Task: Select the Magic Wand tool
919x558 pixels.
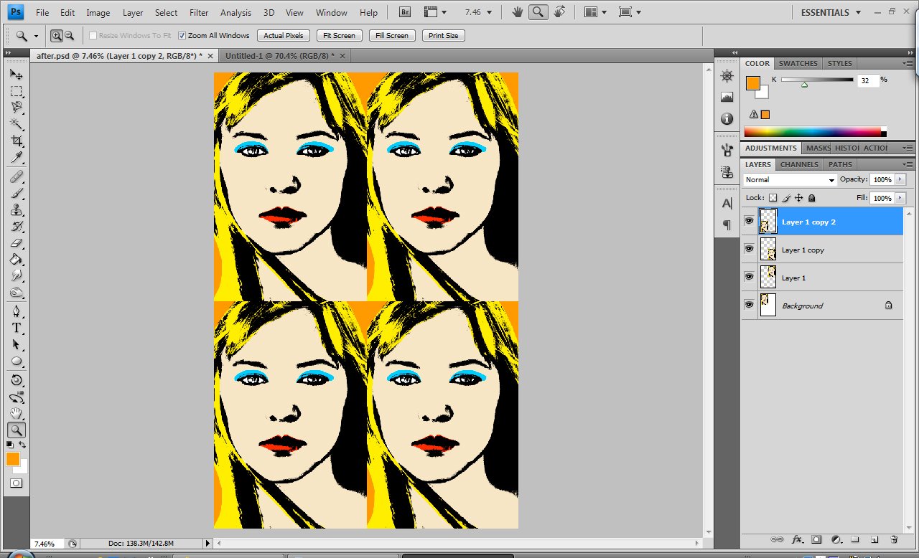Action: 16,124
